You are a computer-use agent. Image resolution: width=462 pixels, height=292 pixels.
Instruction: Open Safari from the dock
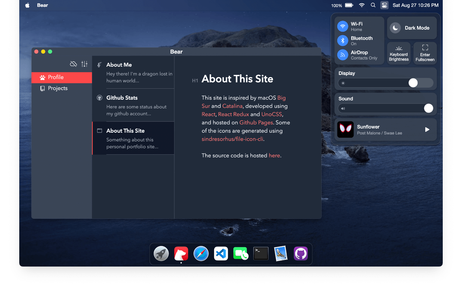201,254
